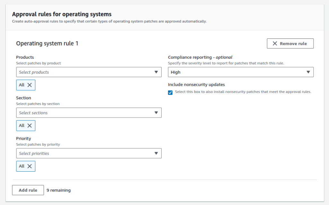
Task: Click the Add rule button
Action: pos(28,190)
